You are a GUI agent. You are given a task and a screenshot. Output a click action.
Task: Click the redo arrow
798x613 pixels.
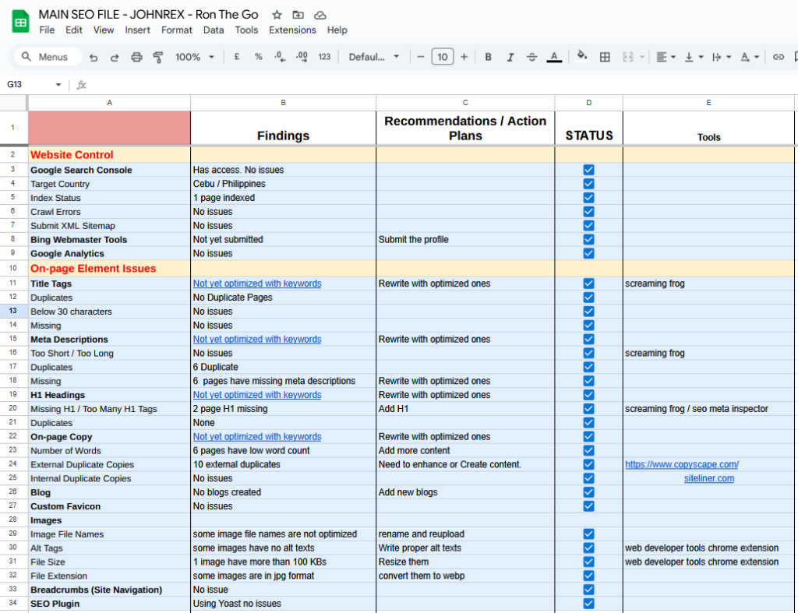tap(115, 57)
